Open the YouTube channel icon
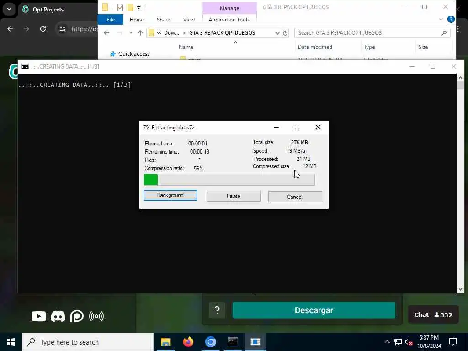This screenshot has height=351, width=468. click(x=39, y=316)
